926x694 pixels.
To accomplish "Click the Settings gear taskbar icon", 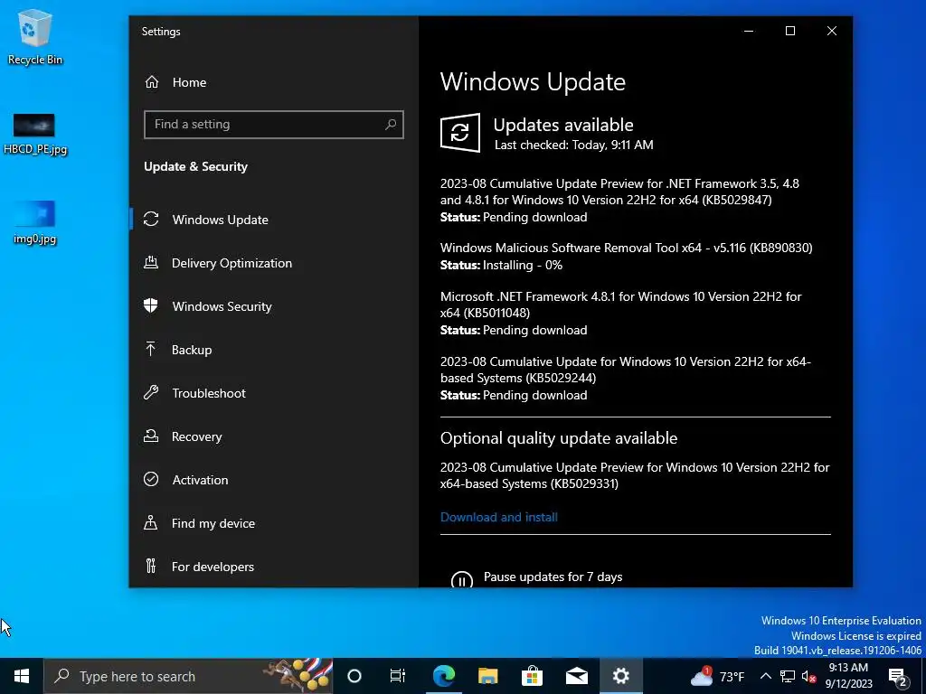I will tap(620, 676).
